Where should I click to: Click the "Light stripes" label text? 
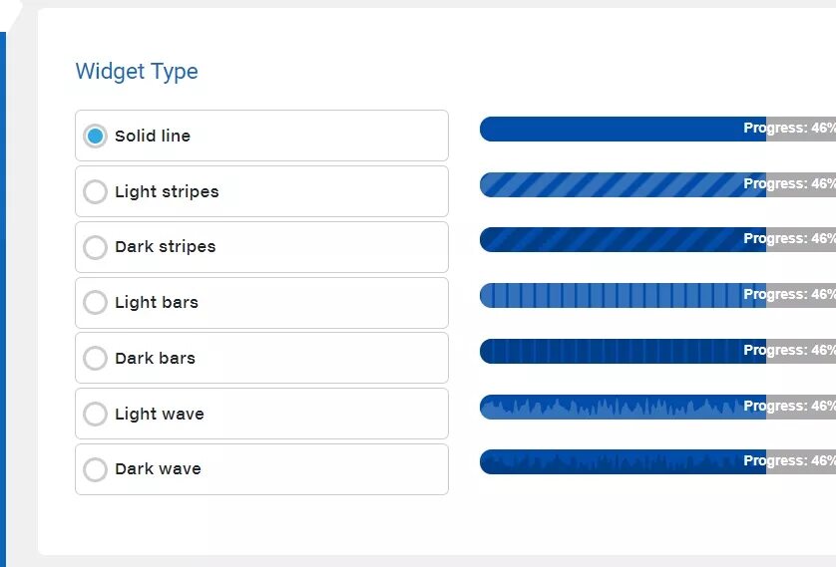coord(167,191)
